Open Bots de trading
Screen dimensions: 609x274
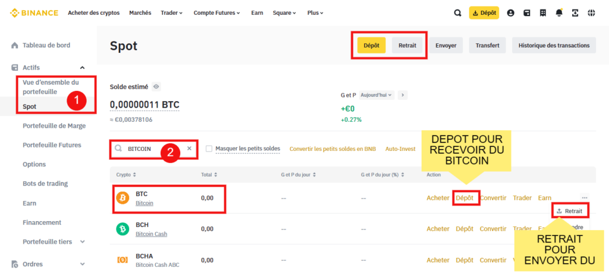click(x=45, y=184)
